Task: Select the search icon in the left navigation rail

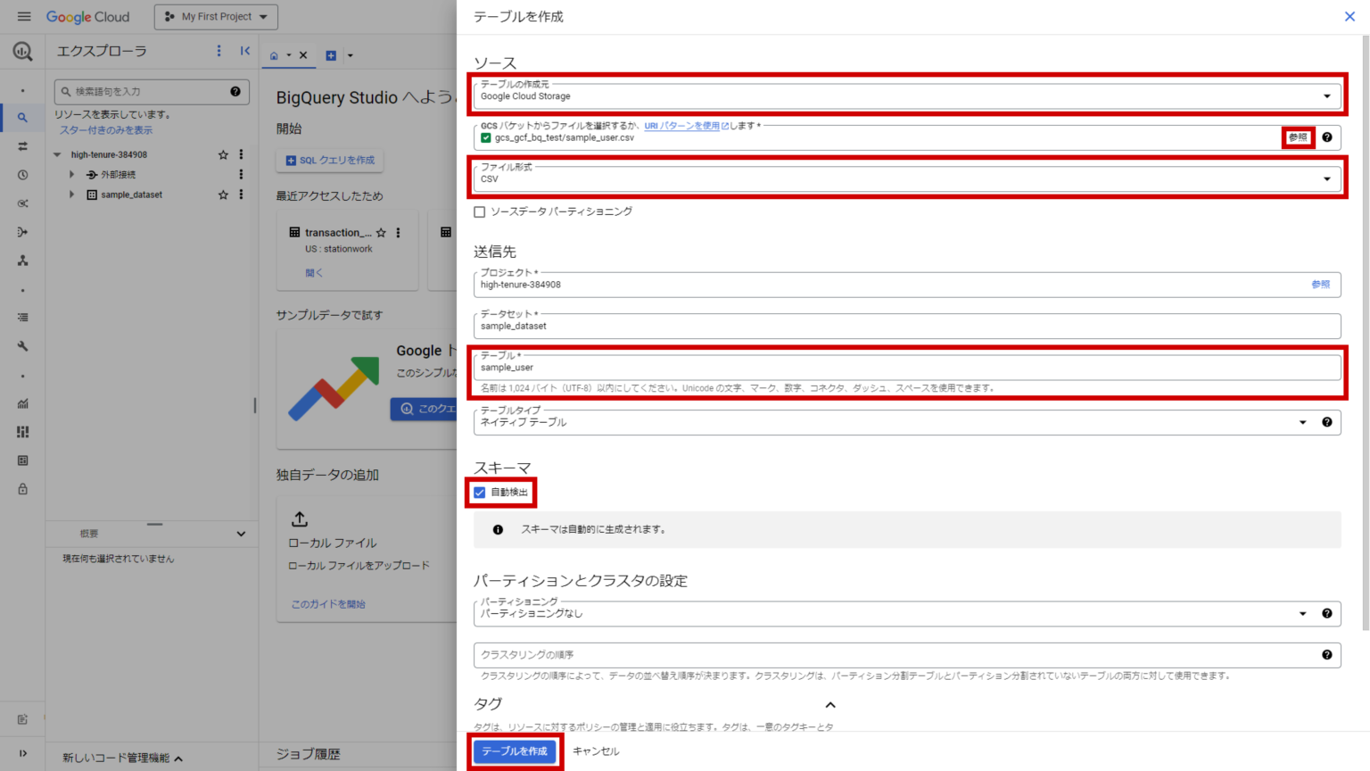Action: (x=22, y=117)
